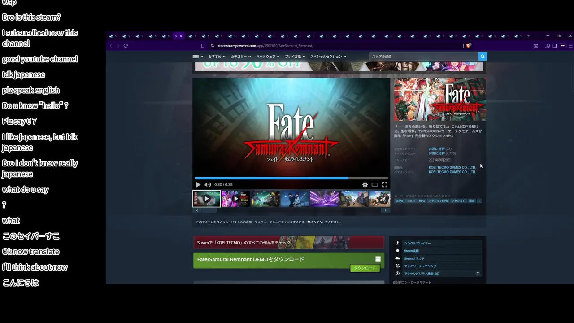This screenshot has height=323, width=574.
Task: Seek on the video progress bar
Action: click(291, 178)
